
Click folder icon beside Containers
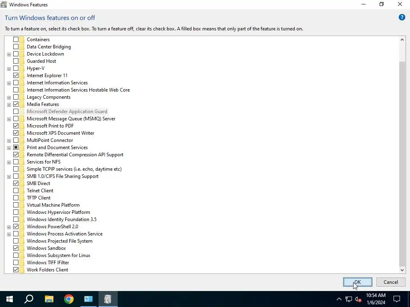22,40
